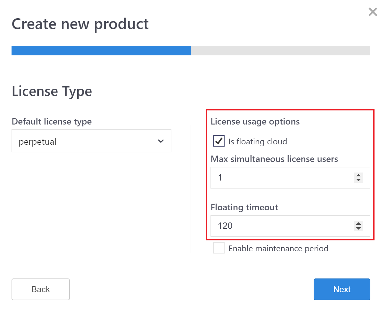Decrease Max simultaneous license users with down arrow

point(358,180)
